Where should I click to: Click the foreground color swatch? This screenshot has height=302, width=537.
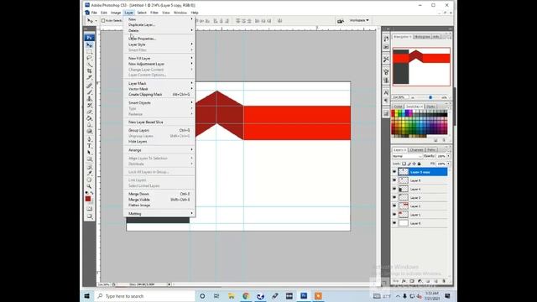point(88,199)
